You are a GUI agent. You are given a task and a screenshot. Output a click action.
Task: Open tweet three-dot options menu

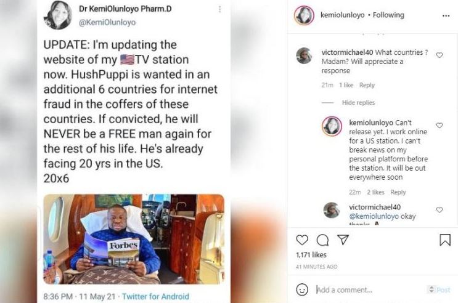pyautogui.click(x=219, y=9)
